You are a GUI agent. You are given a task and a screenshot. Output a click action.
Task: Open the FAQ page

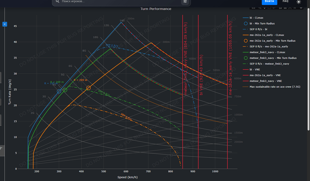[285, 2]
